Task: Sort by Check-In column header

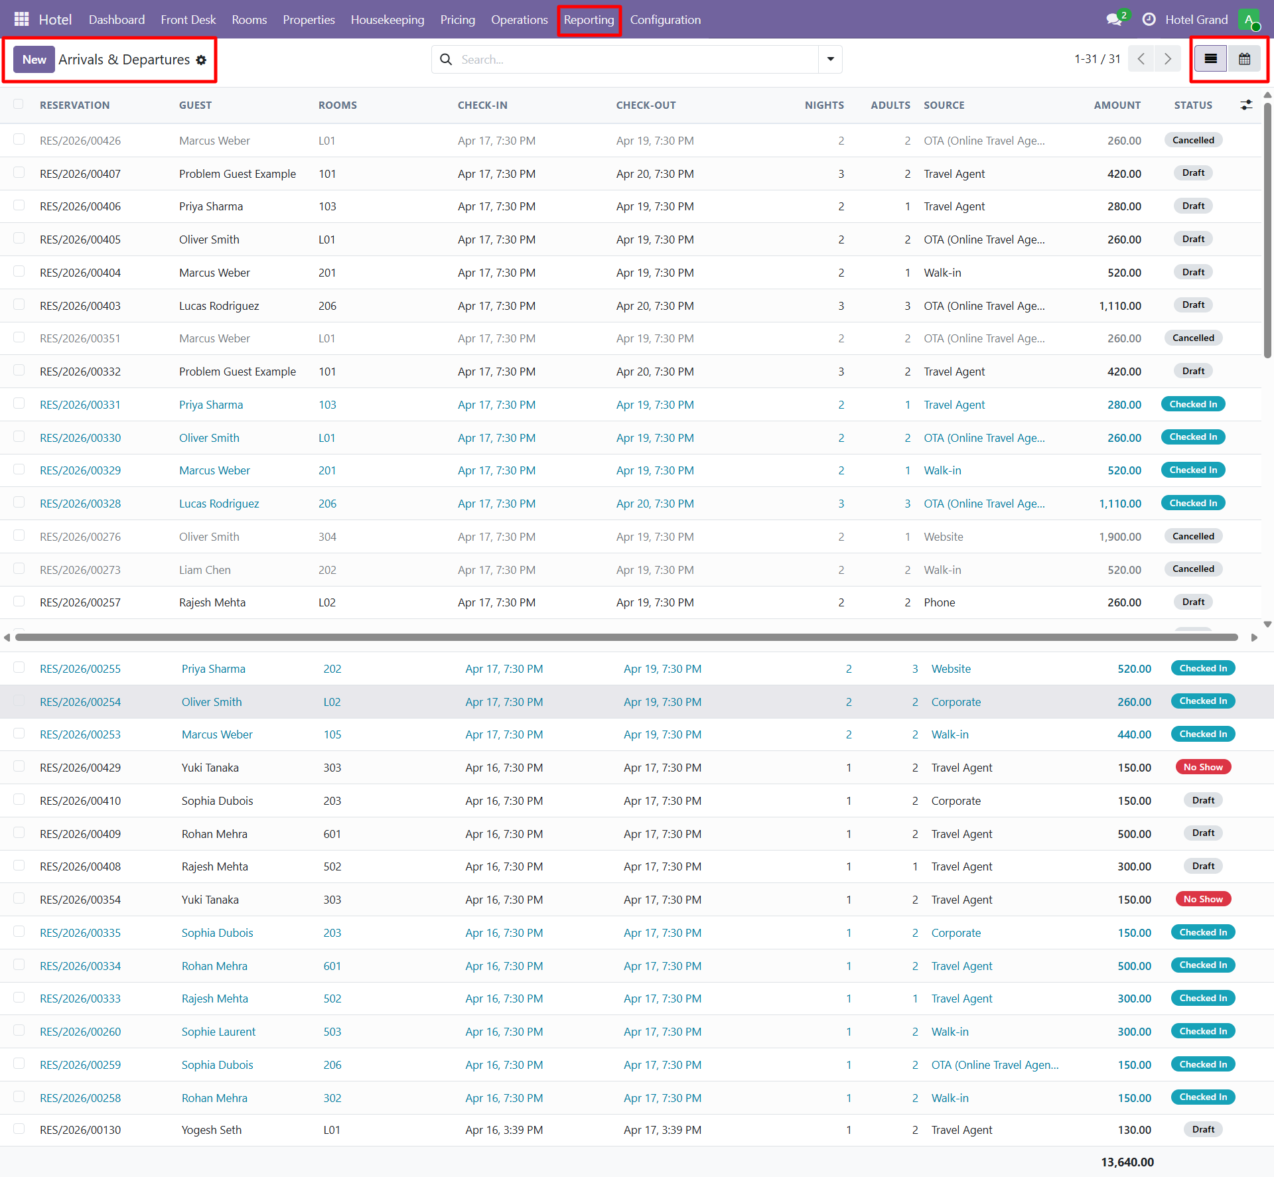Action: 482,105
